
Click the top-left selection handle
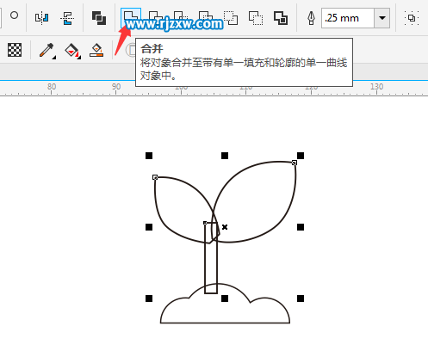tap(149, 156)
